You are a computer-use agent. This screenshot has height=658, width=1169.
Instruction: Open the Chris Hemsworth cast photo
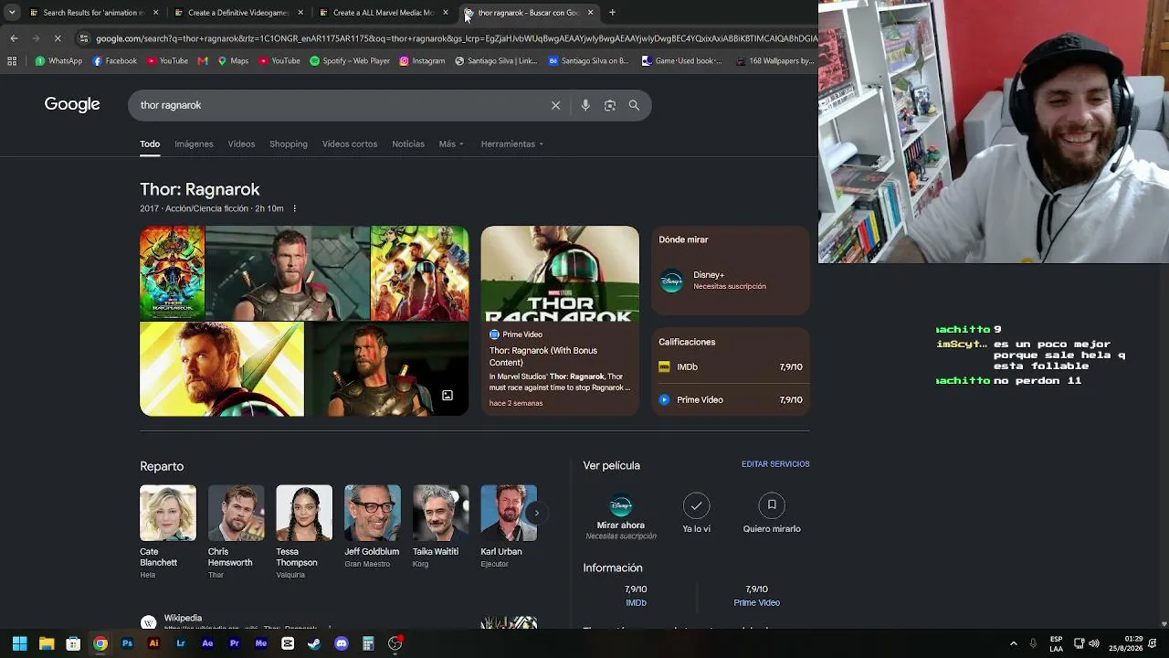(236, 513)
